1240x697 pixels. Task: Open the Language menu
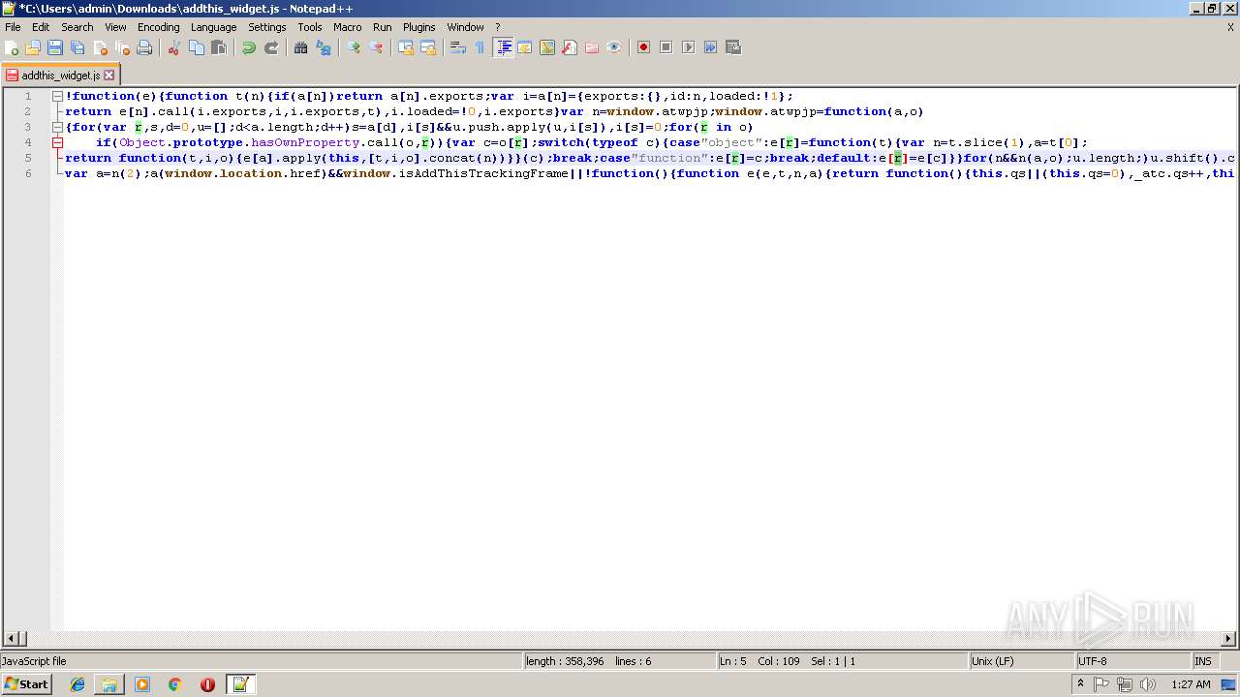(x=214, y=27)
